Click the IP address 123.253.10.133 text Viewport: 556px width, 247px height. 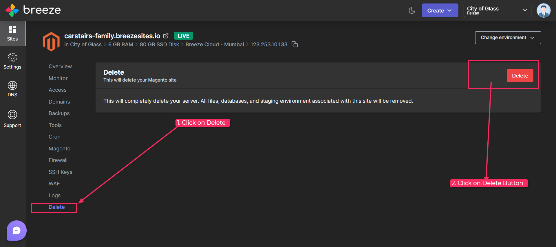coord(269,45)
